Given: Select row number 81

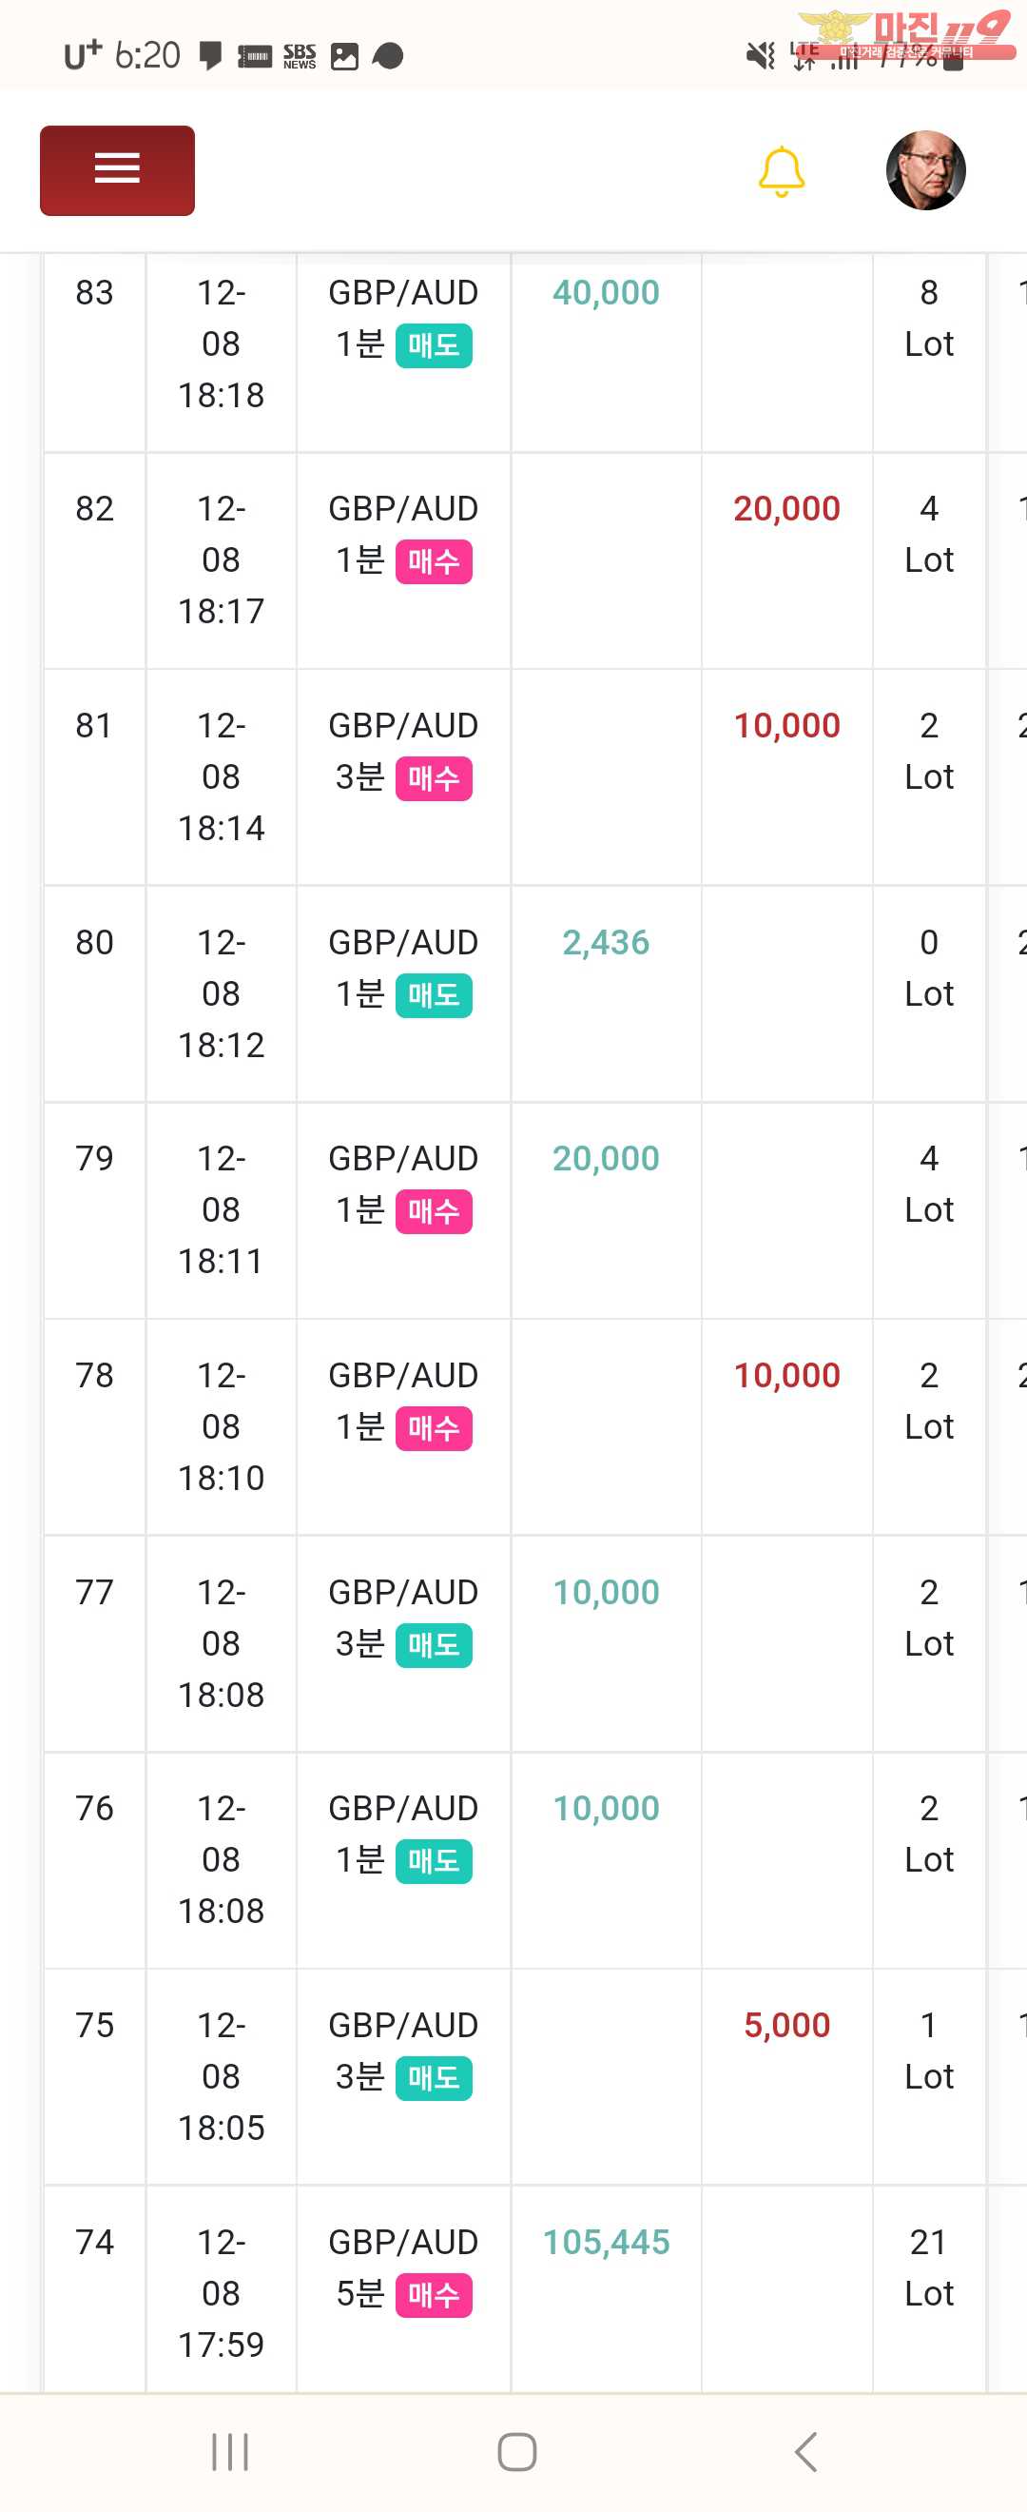Looking at the screenshot, I should click(x=94, y=725).
